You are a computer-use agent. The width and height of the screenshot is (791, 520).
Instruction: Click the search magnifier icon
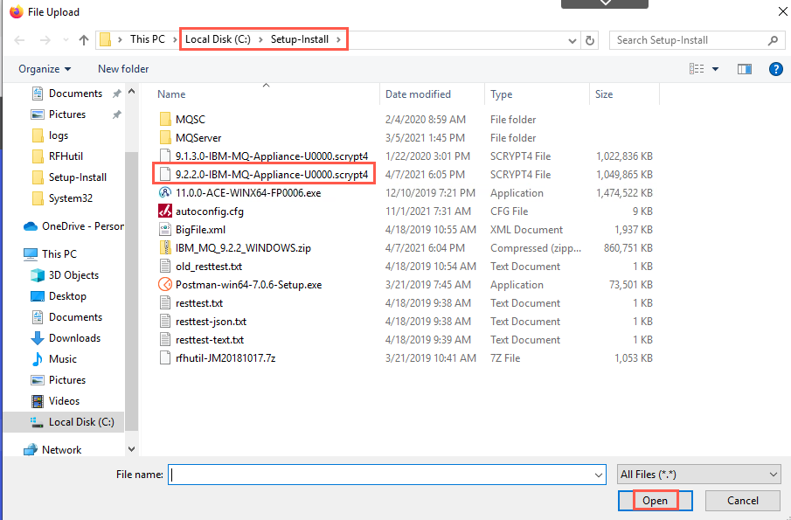coord(773,40)
